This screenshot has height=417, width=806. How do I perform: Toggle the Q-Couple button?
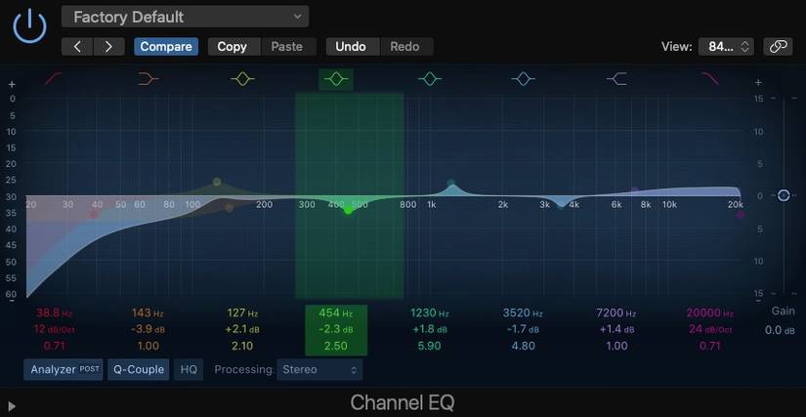click(139, 370)
